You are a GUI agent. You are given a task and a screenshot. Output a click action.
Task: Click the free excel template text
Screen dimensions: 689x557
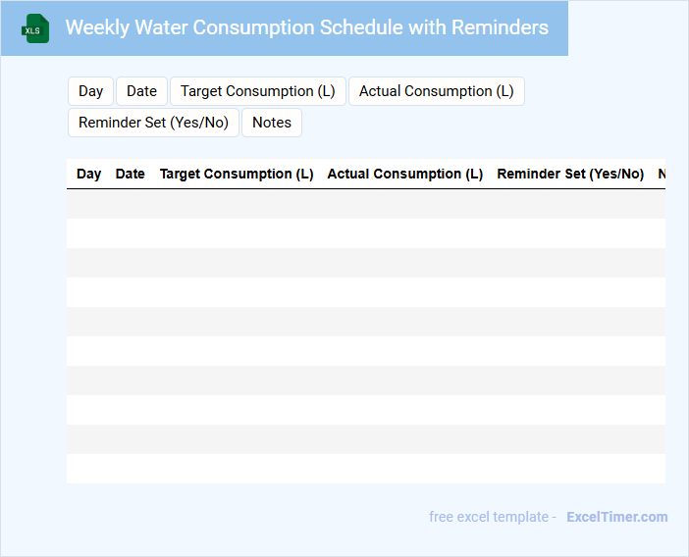[x=493, y=517]
